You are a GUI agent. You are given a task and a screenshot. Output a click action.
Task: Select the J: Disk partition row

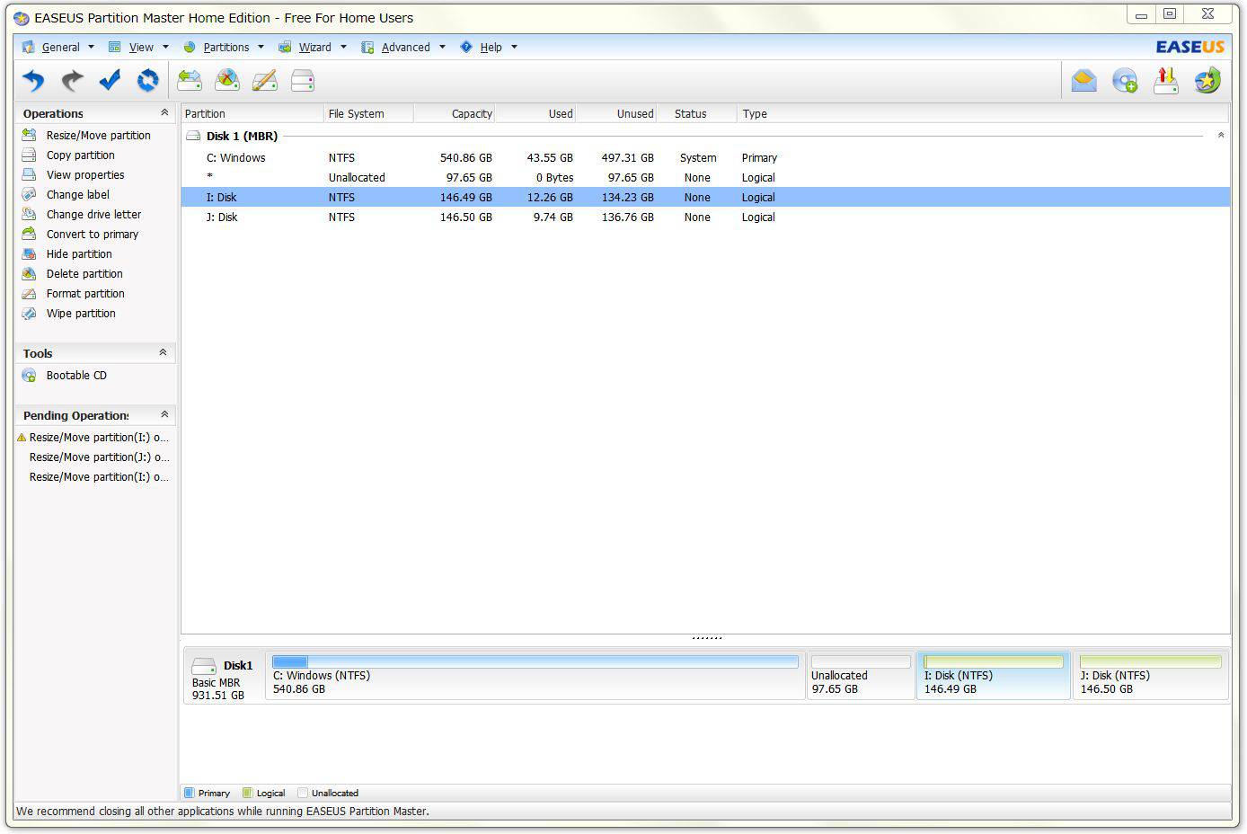pyautogui.click(x=705, y=217)
